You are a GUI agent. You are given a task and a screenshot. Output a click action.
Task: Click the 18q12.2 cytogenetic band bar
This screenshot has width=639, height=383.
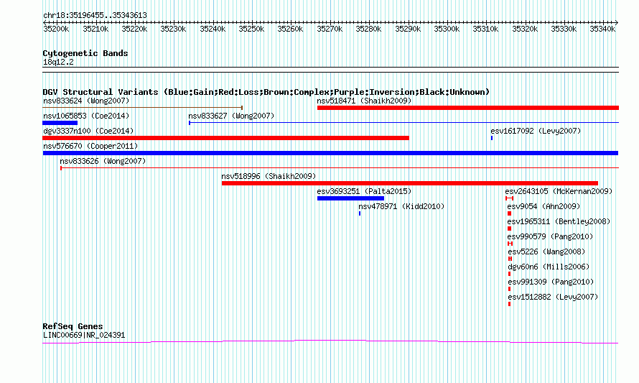(x=330, y=70)
